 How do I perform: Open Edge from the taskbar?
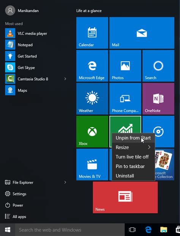click(148, 230)
